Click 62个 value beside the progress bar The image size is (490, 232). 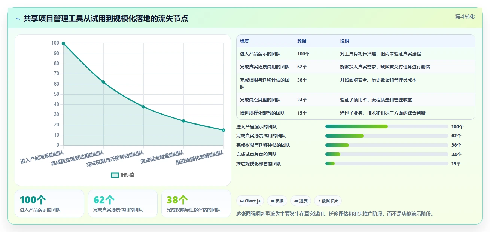[x=456, y=136]
